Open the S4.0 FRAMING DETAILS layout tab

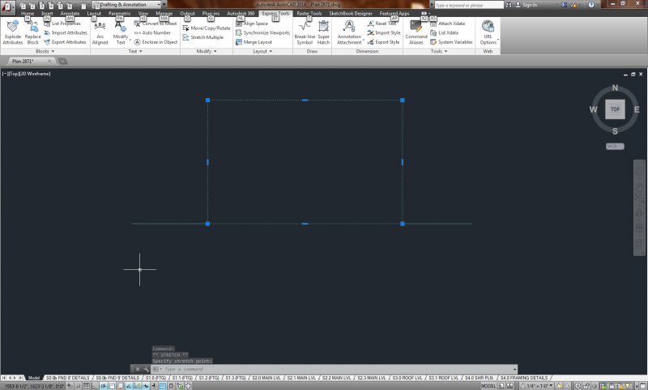[x=524, y=378]
